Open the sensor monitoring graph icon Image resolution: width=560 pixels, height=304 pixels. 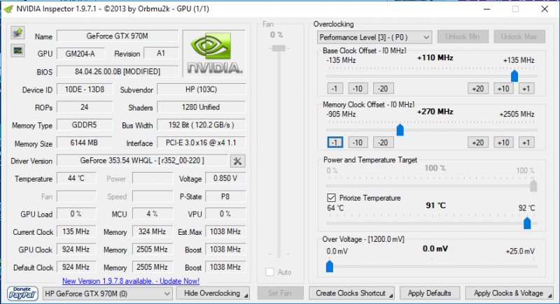coord(17,50)
